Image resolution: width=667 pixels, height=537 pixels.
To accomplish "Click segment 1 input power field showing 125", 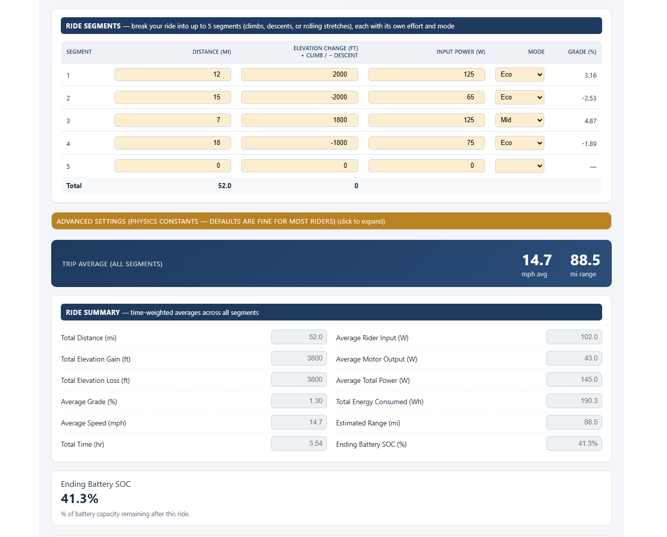I will (427, 75).
